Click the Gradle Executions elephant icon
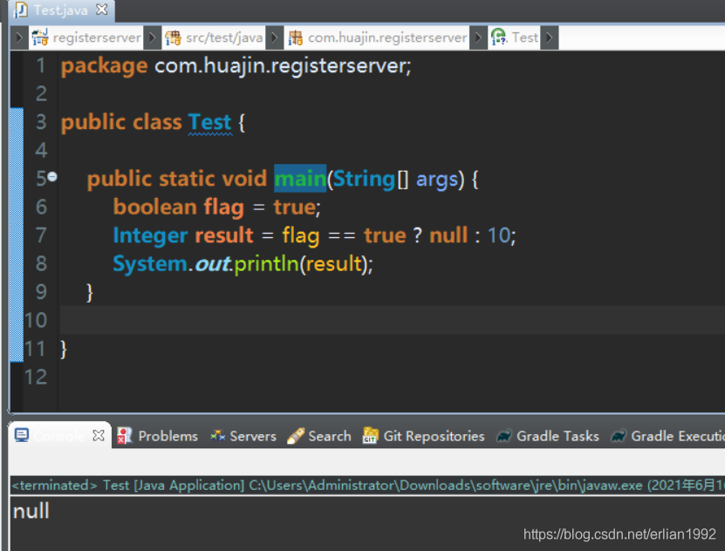 tap(619, 436)
